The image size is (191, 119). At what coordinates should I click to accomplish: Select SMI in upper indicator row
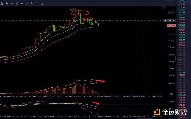[58, 97]
